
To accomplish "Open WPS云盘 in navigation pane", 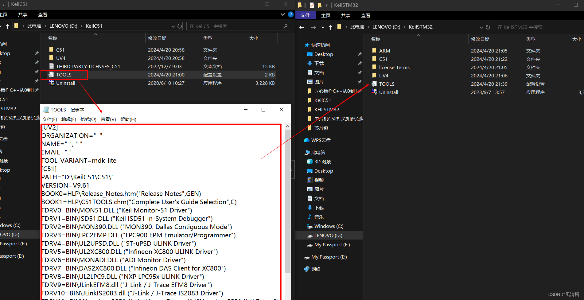I will coord(321,140).
